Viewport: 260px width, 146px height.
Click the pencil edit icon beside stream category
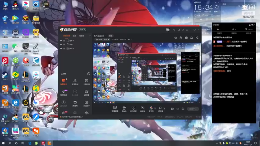109,39
